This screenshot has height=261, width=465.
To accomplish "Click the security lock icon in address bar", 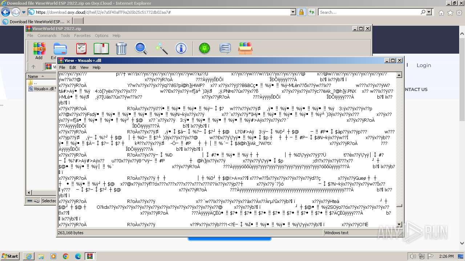I will pos(301,12).
